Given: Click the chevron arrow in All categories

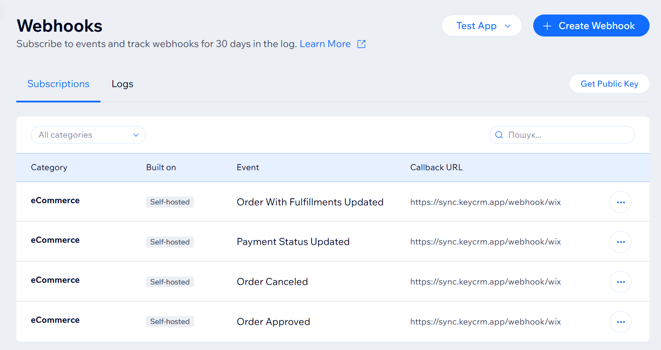Looking at the screenshot, I should [x=136, y=135].
